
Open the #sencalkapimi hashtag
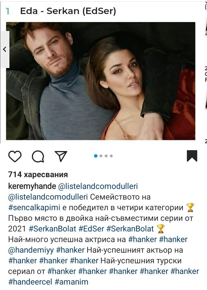(x=34, y=208)
